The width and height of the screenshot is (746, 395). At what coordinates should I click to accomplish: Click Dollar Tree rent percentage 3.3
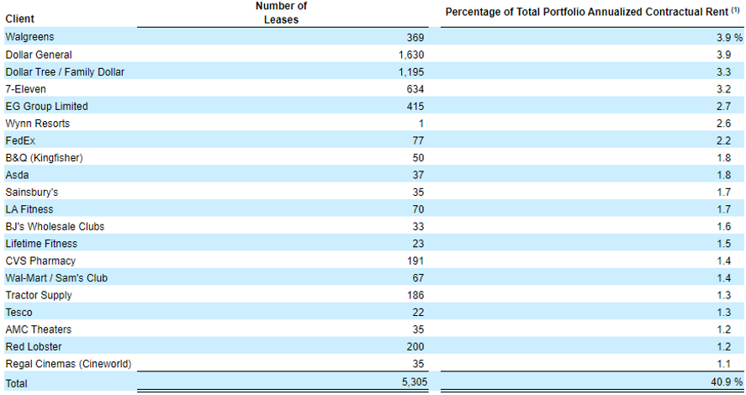[x=723, y=71]
